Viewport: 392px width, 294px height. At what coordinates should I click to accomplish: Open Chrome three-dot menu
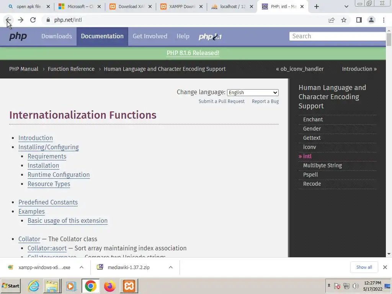384,20
